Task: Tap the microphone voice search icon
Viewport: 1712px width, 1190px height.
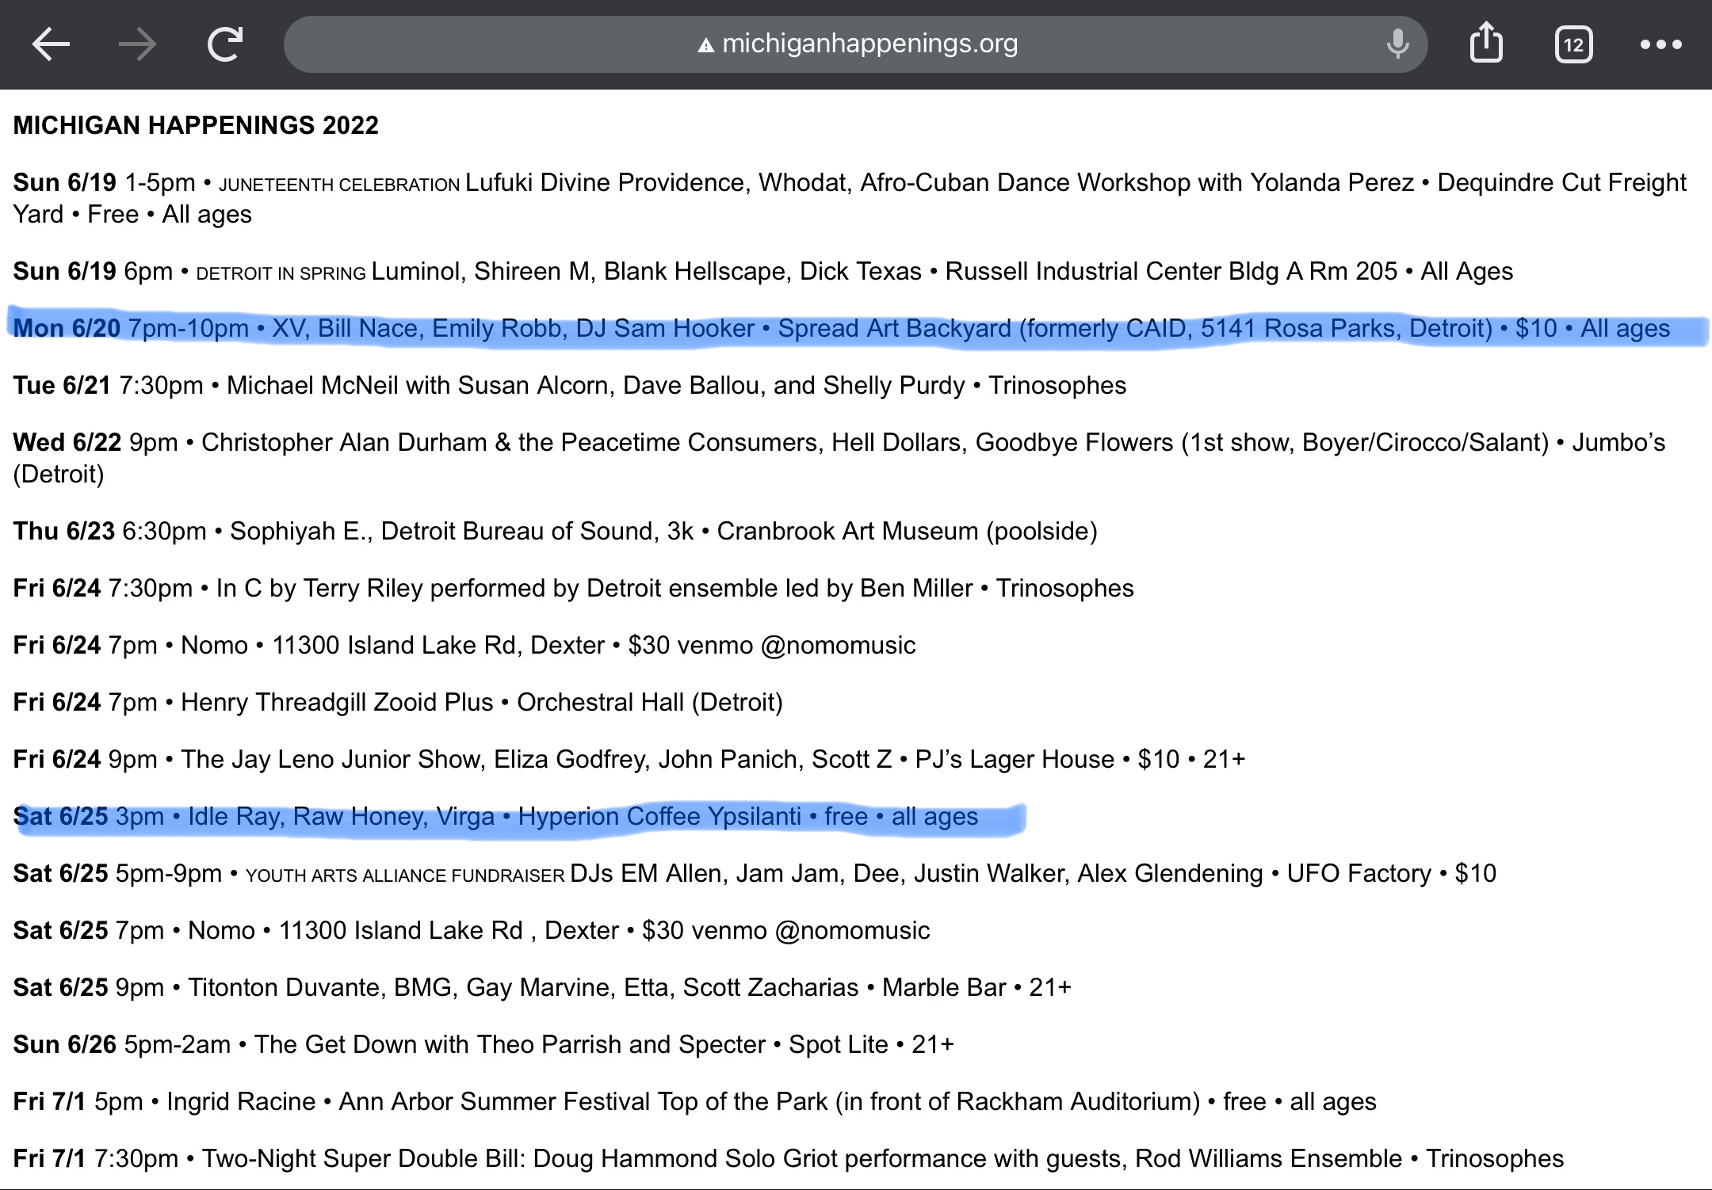Action: 1397,44
